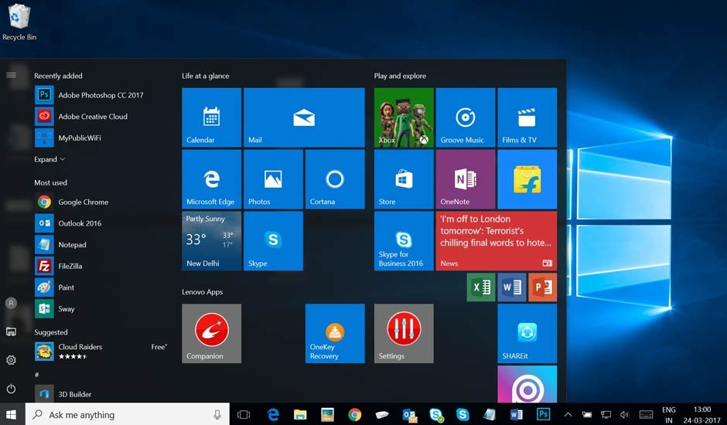727x425 pixels.
Task: Open Google Chrome from Most used
Action: click(x=100, y=202)
